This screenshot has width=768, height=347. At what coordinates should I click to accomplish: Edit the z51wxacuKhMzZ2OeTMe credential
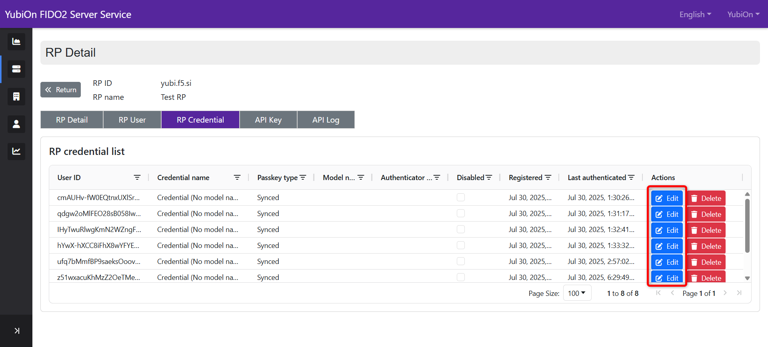(x=667, y=277)
